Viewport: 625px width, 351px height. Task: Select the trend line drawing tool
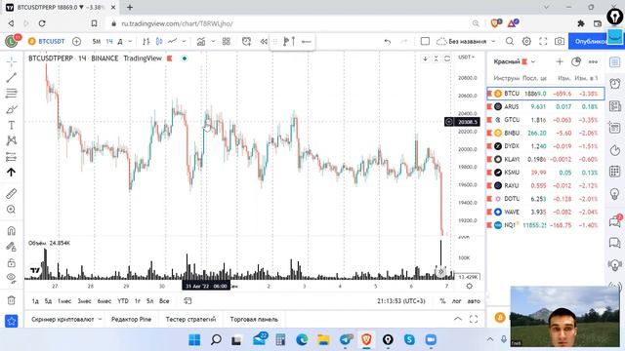pyautogui.click(x=11, y=78)
